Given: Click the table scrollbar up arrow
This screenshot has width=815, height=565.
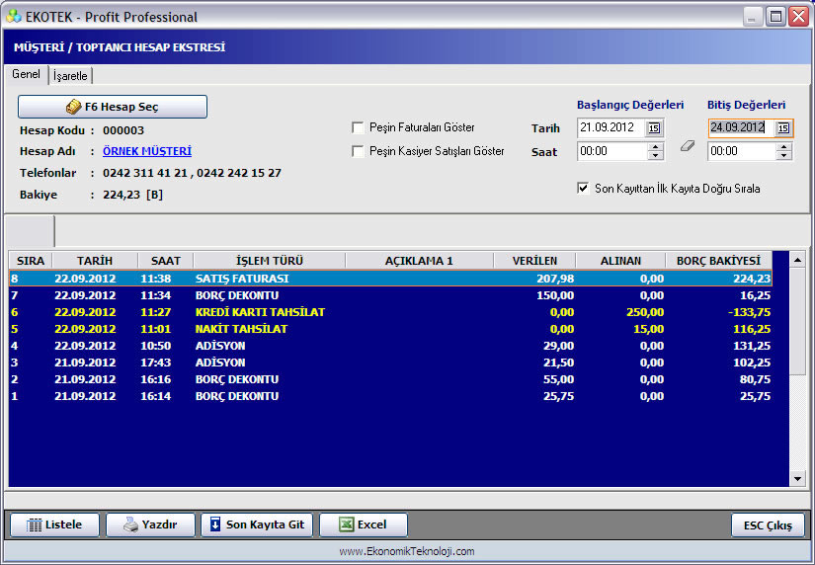Looking at the screenshot, I should (797, 260).
